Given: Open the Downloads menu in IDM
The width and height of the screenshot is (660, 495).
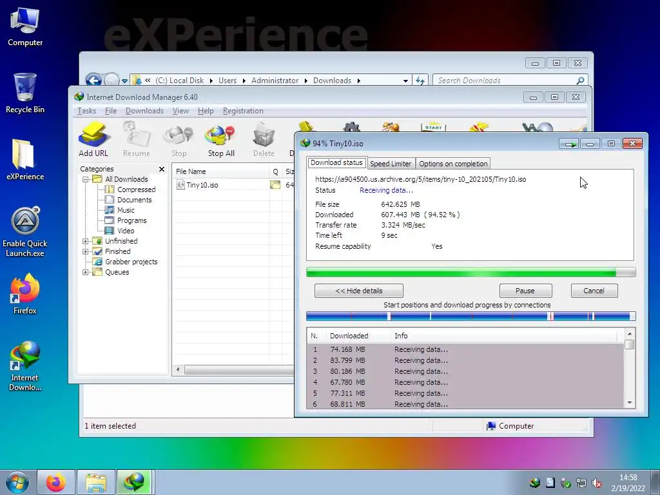Looking at the screenshot, I should 144,111.
